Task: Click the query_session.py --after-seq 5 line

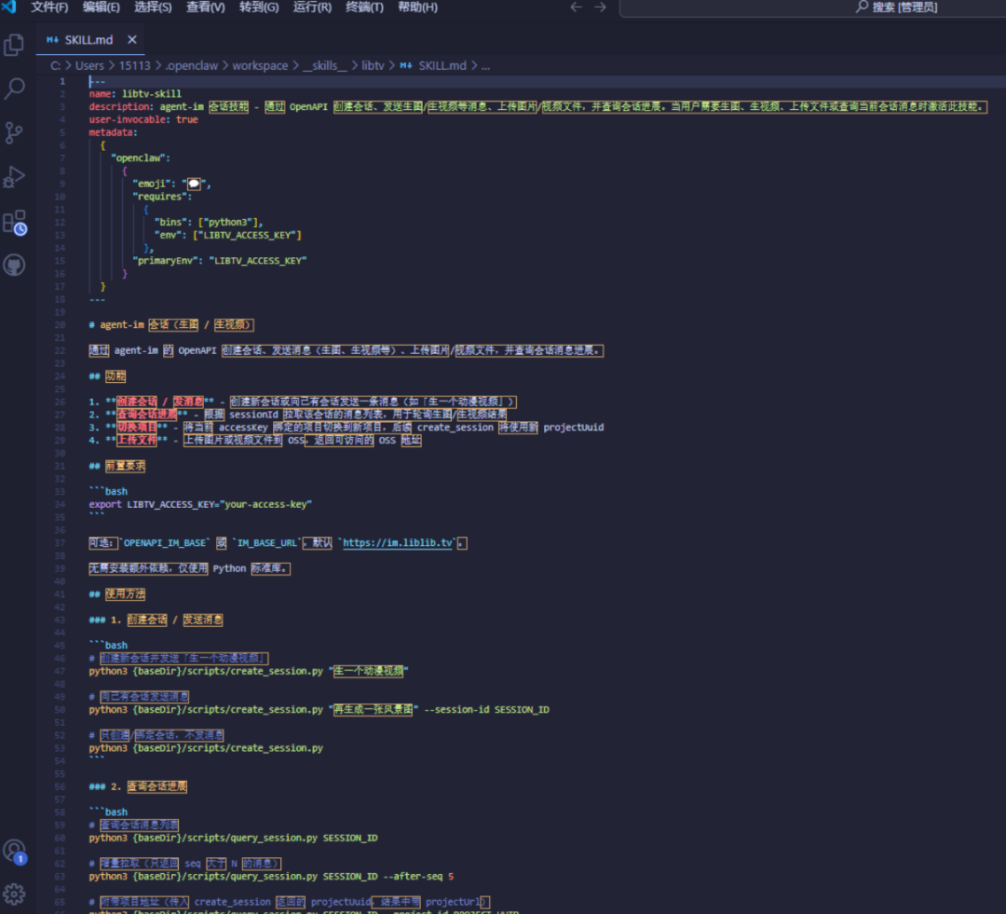Action: (271, 877)
